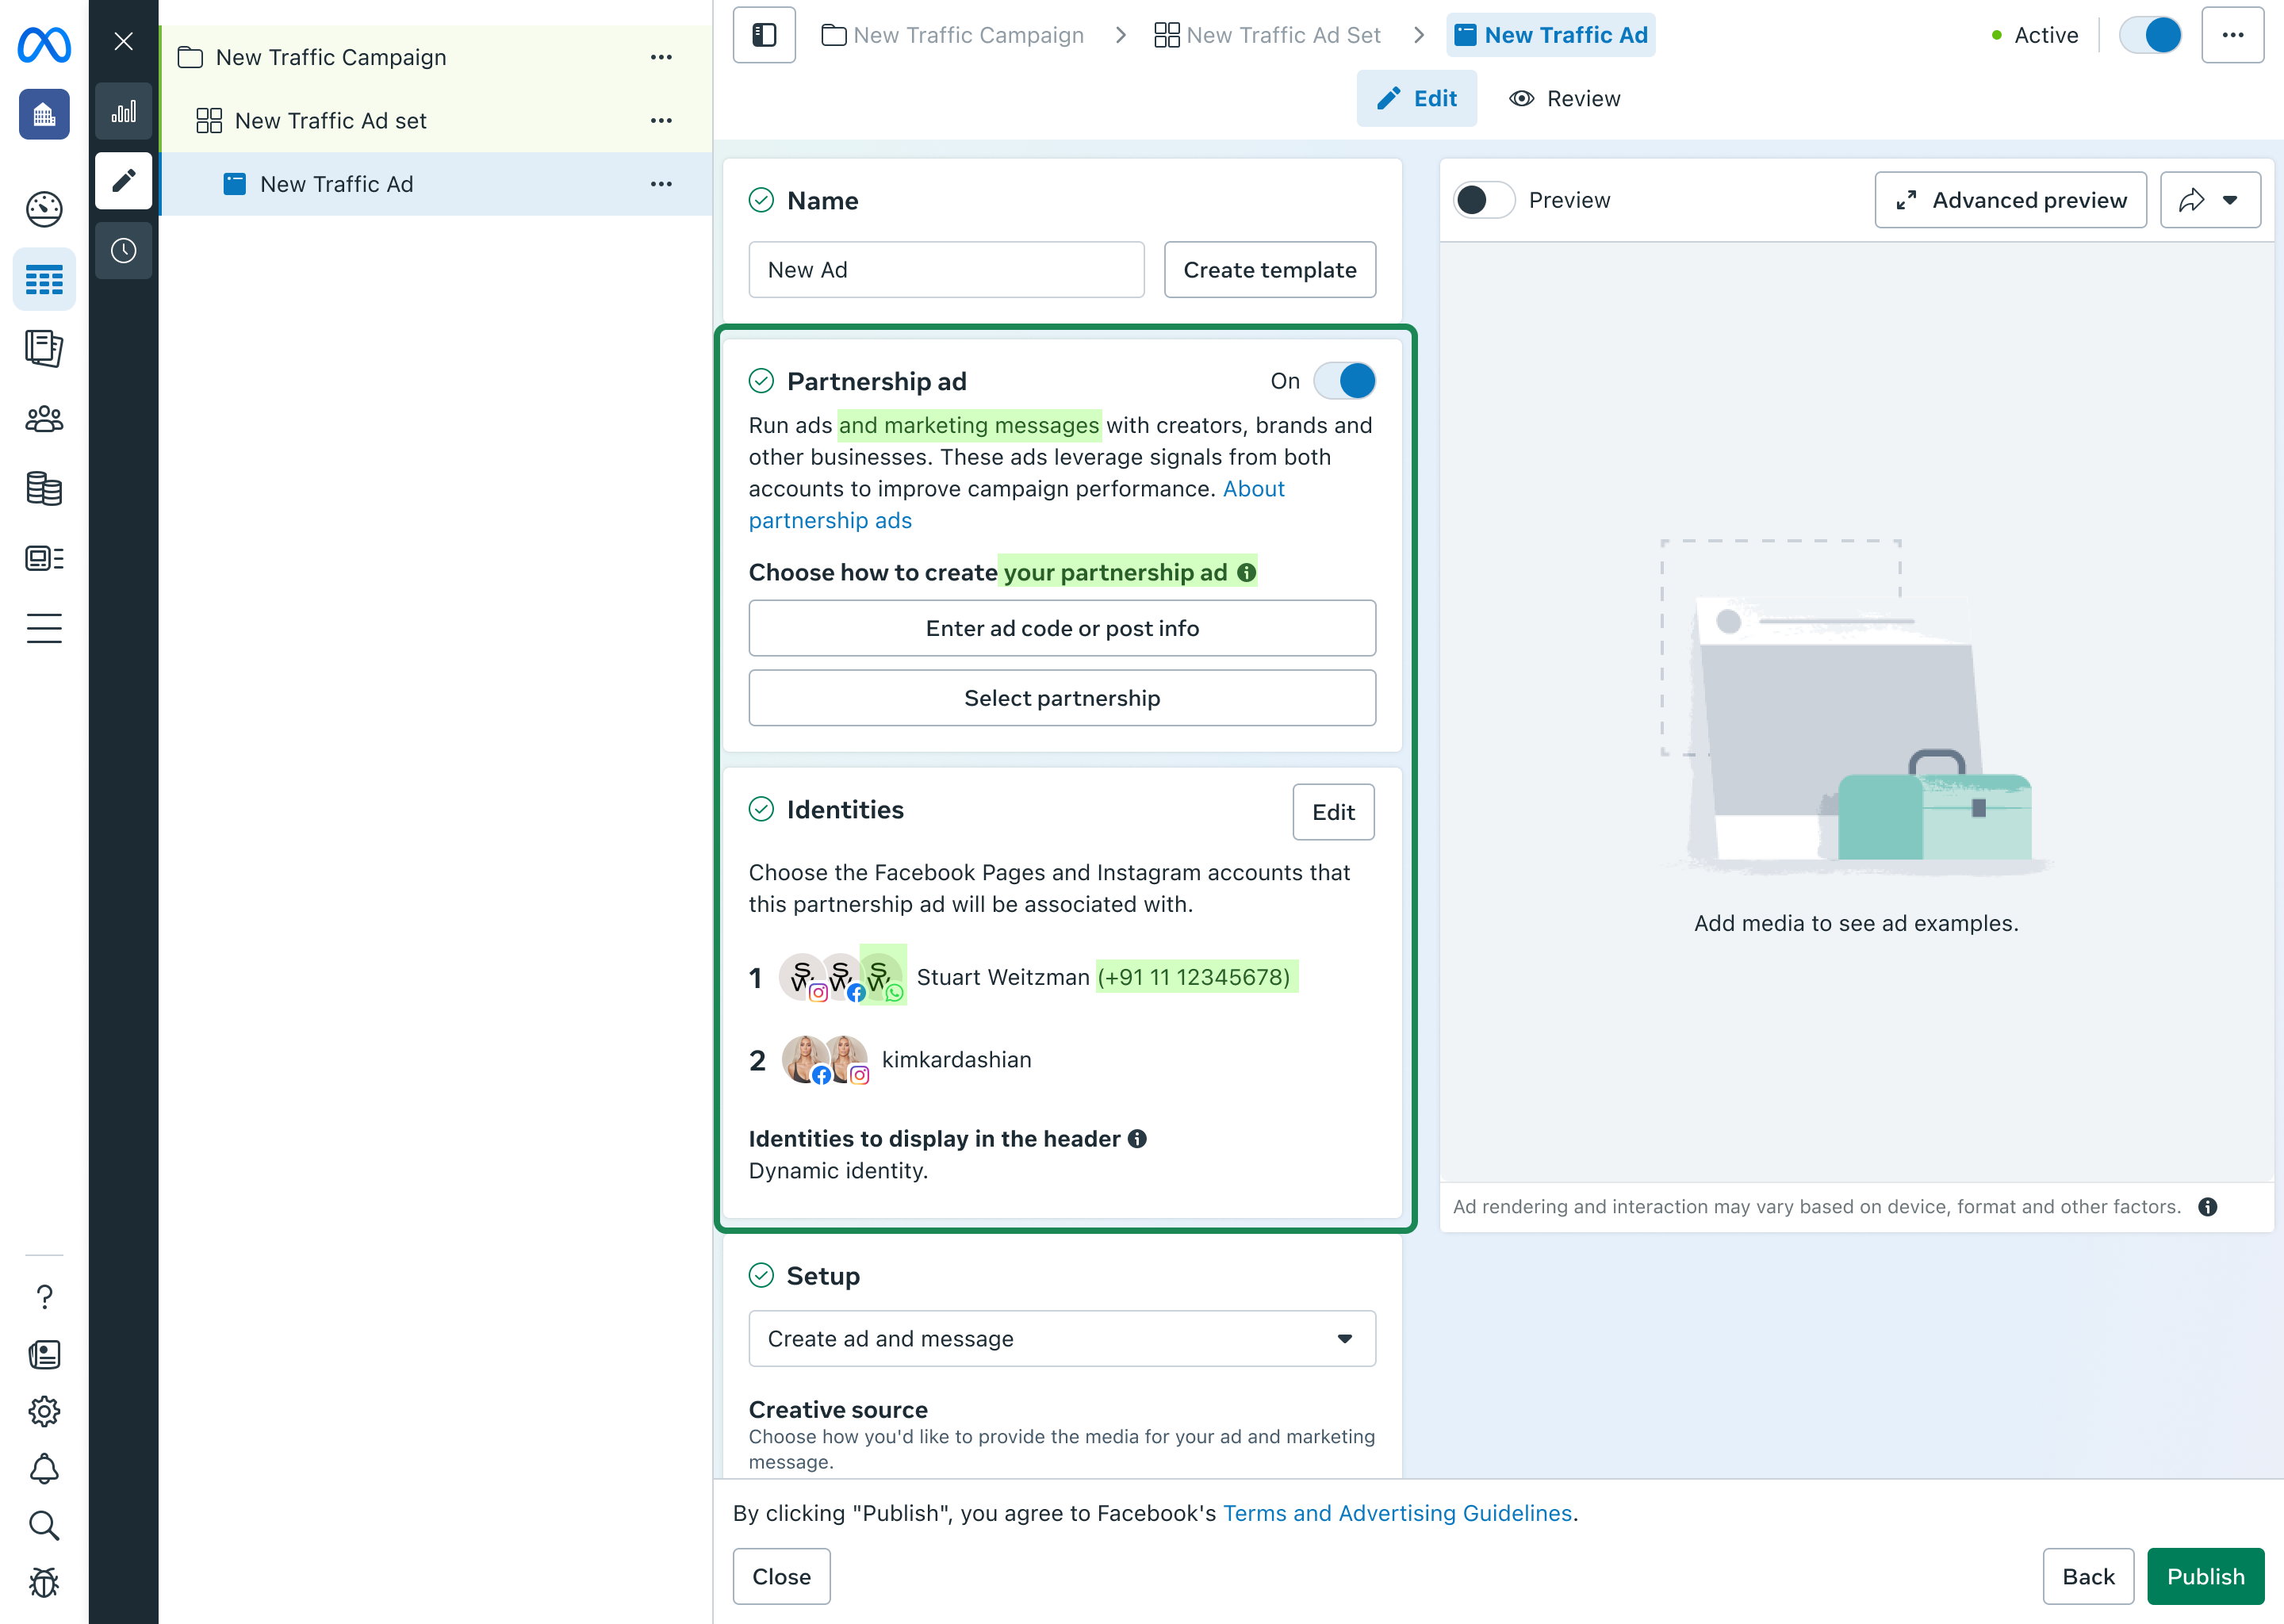Open the settings gear icon
This screenshot has width=2284, height=1624.
point(44,1412)
